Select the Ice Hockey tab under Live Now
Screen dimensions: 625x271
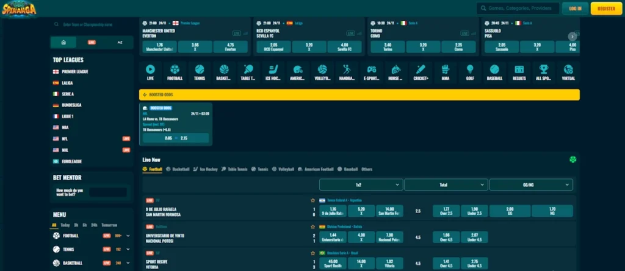[x=205, y=169]
